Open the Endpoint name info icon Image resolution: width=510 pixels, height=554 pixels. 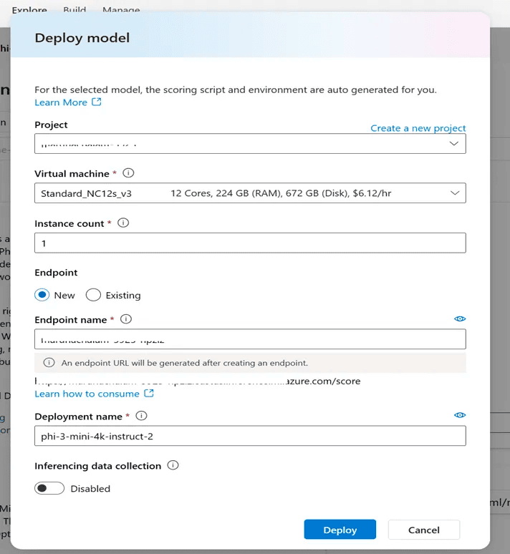pos(126,319)
